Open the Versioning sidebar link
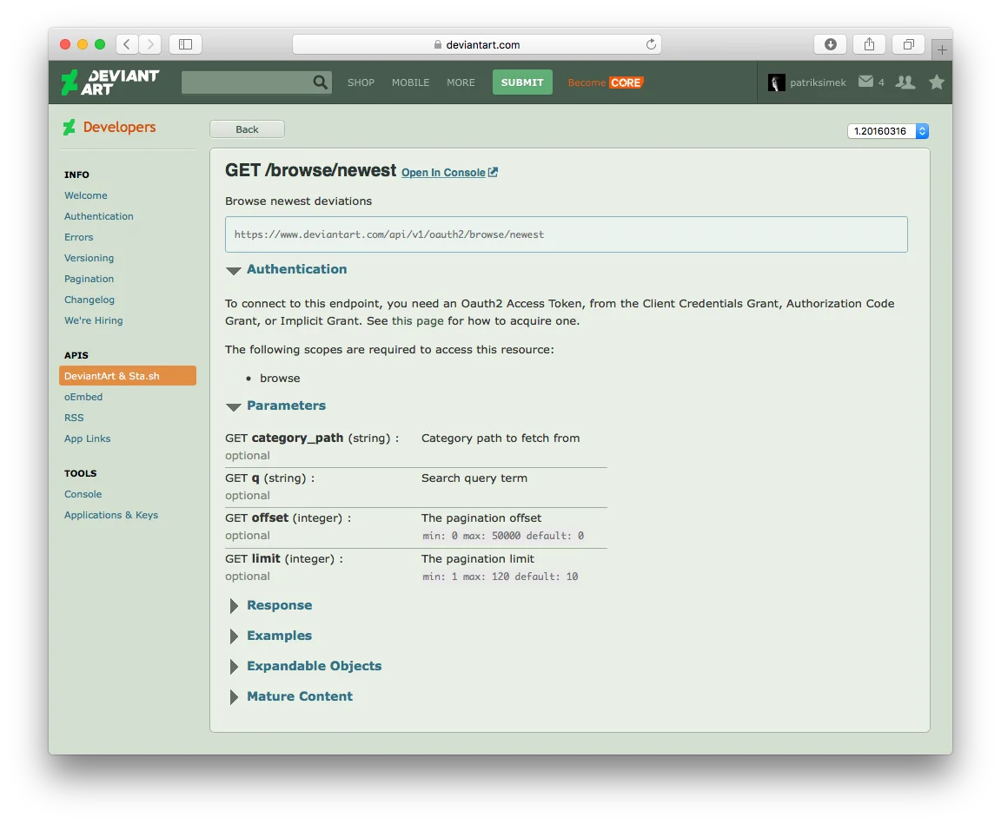1001x824 pixels. pyautogui.click(x=89, y=258)
